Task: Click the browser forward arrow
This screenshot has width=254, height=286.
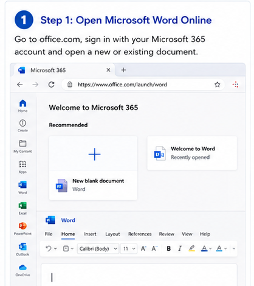Action: pos(35,85)
